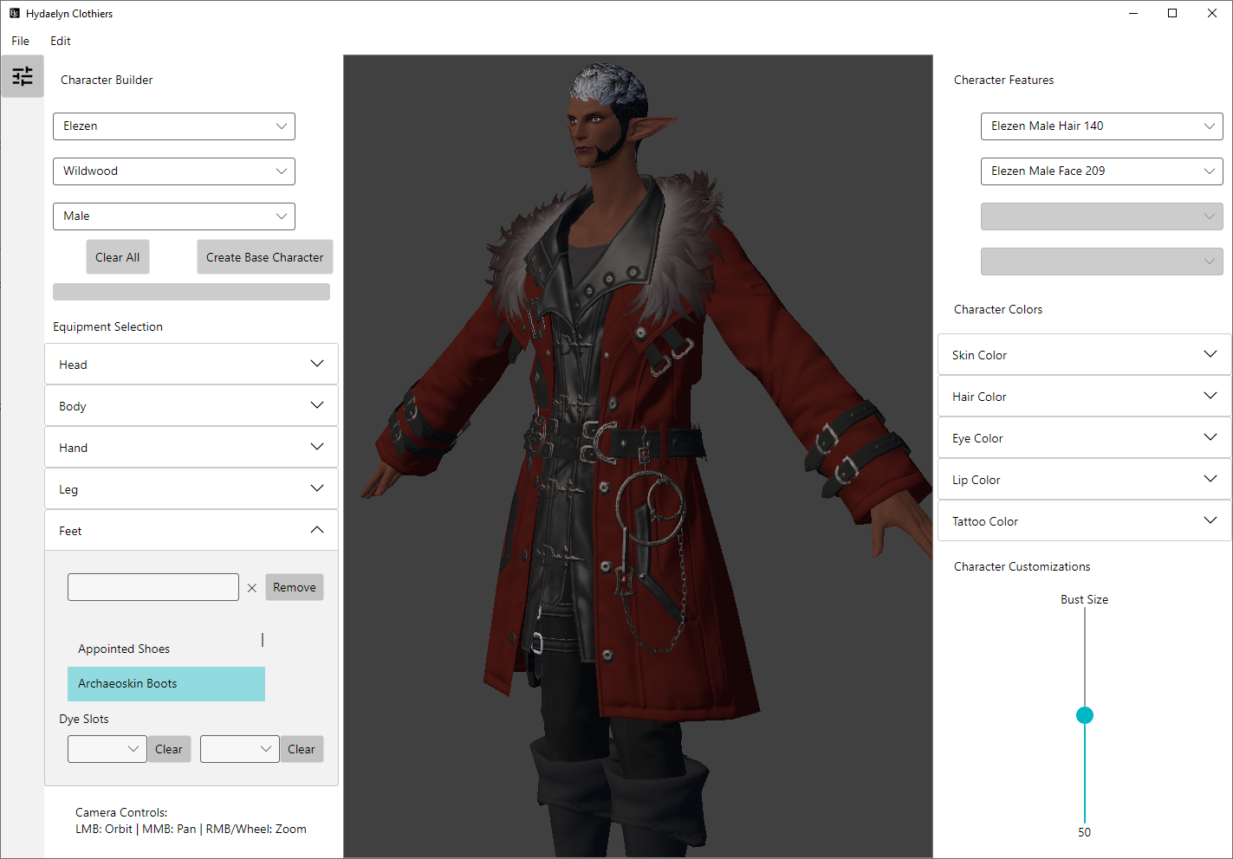The height and width of the screenshot is (859, 1233).
Task: Expand the Body equipment section
Action: click(x=191, y=406)
